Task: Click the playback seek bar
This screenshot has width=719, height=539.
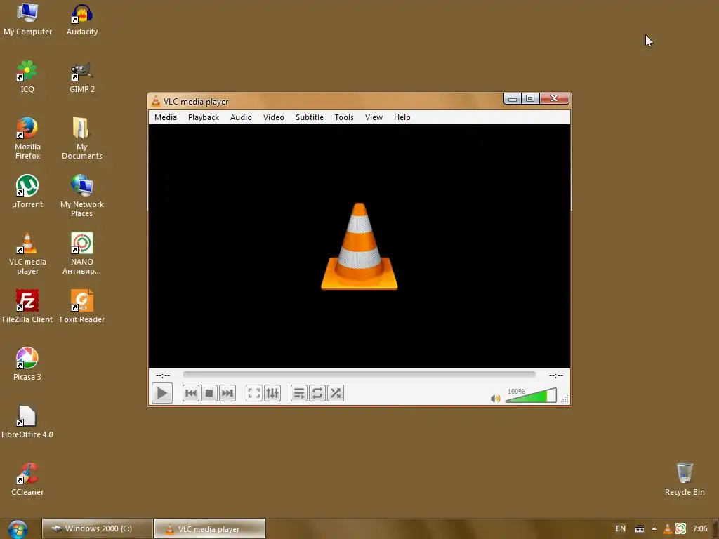Action: coord(359,375)
